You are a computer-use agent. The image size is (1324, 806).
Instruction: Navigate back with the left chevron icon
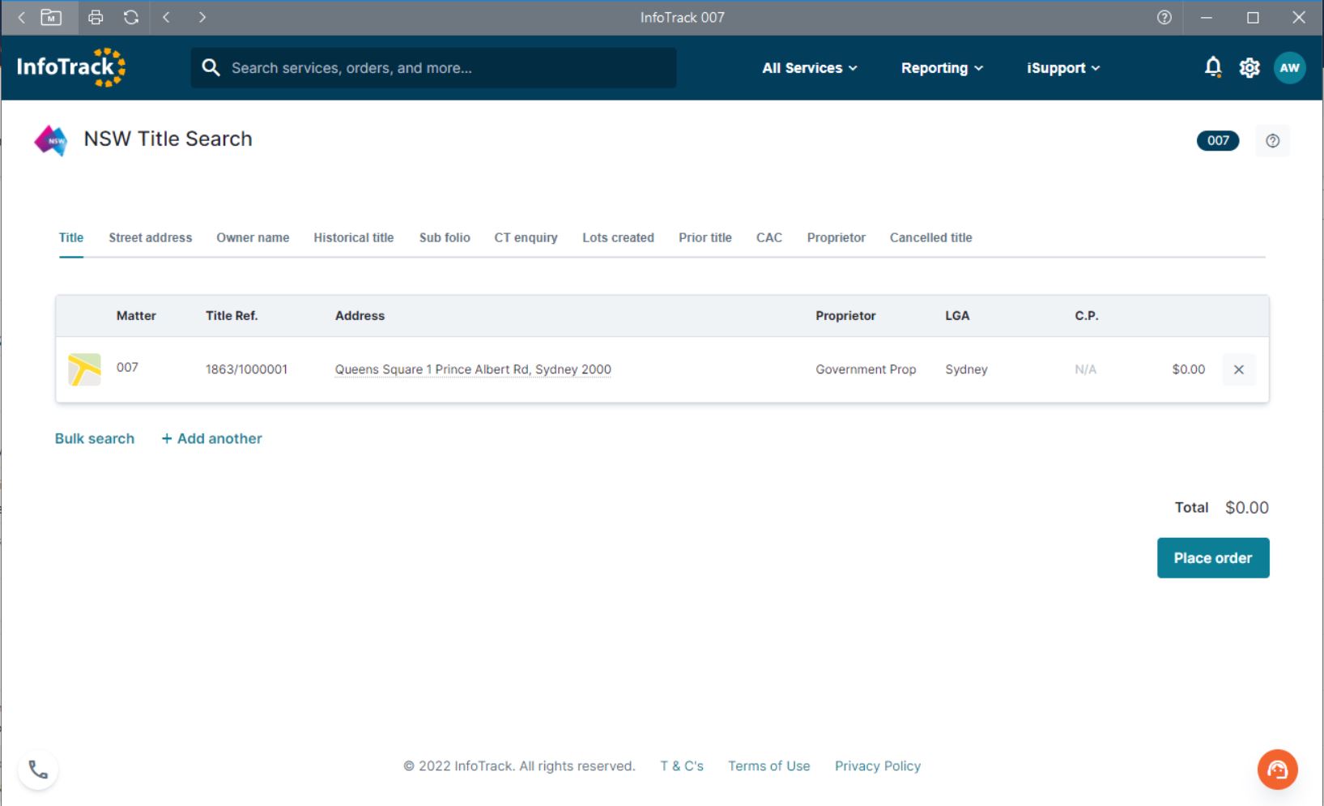[166, 17]
